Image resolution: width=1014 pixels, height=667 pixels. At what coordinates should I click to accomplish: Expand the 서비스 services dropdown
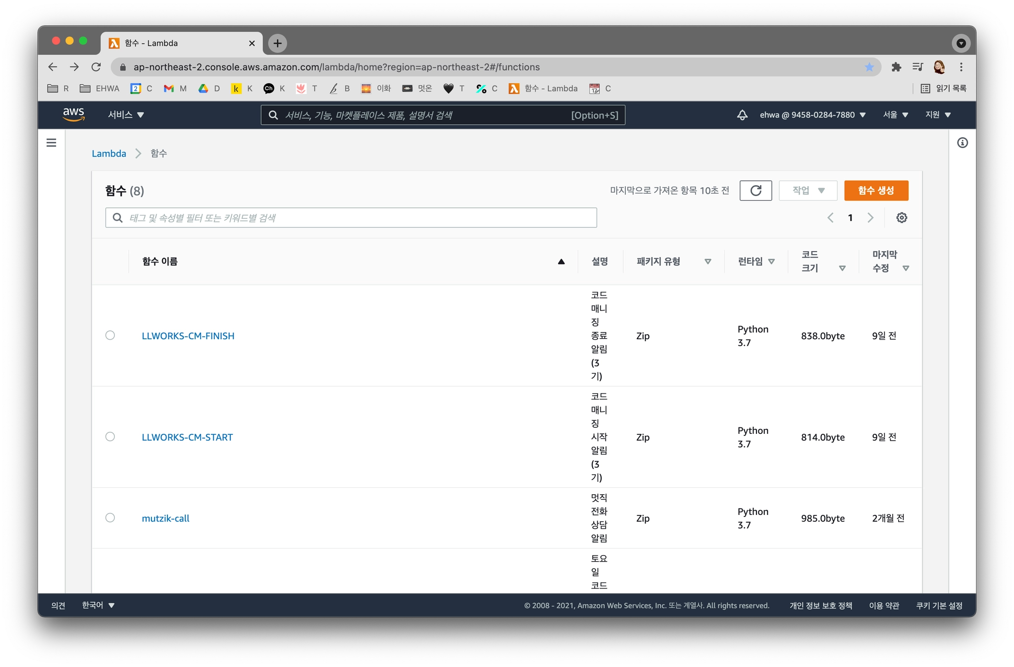[x=126, y=115]
